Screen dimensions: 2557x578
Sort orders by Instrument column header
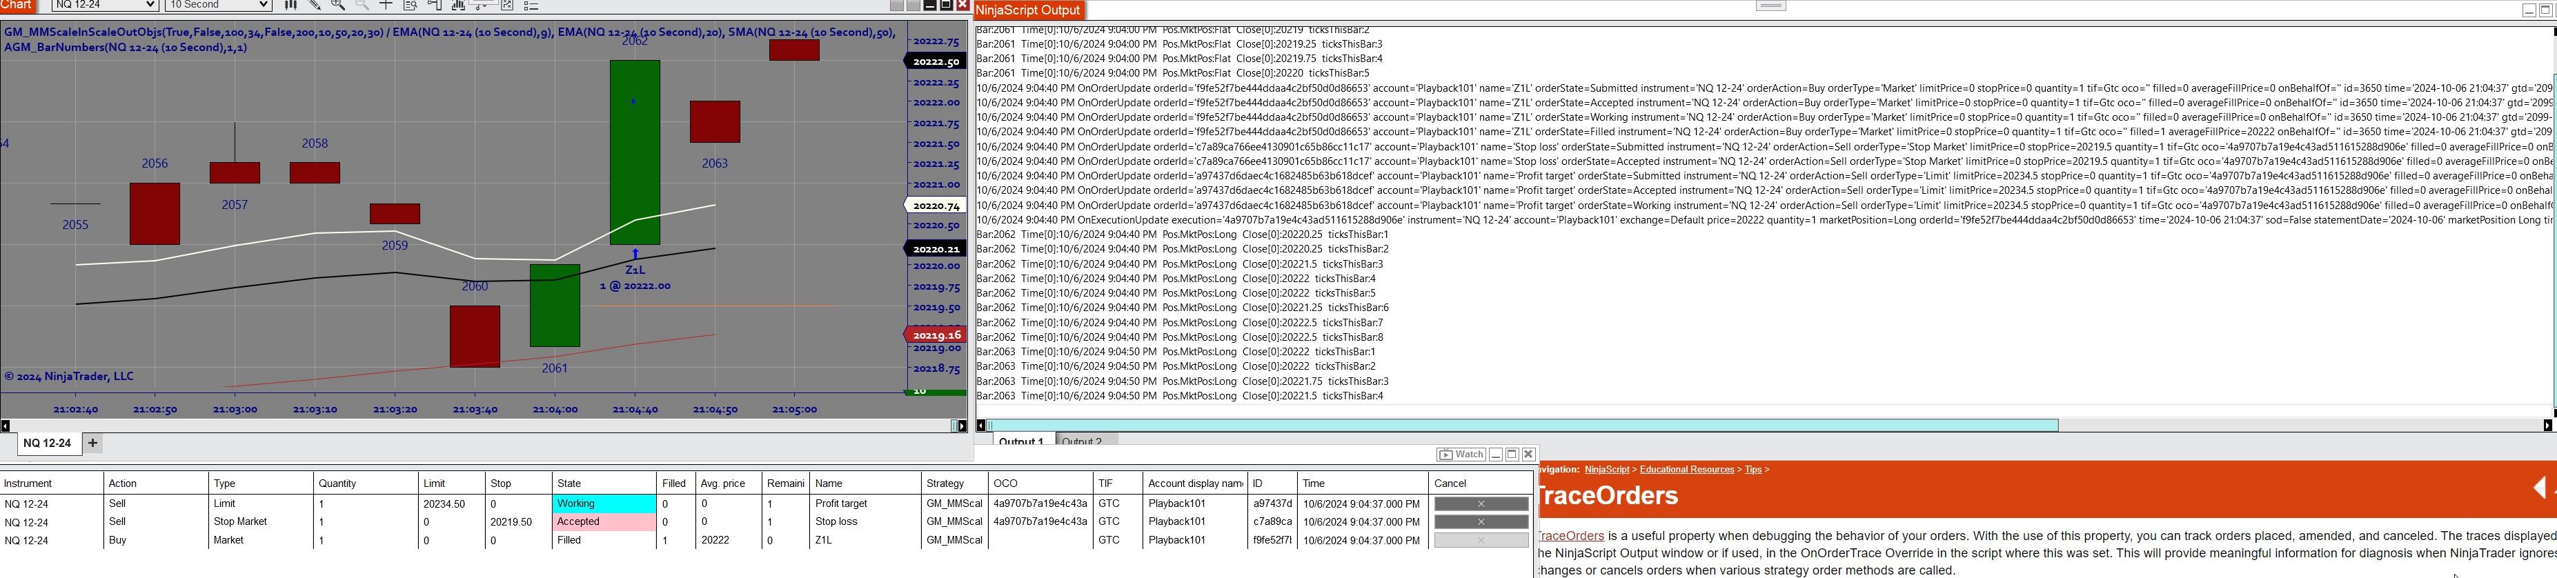pyautogui.click(x=52, y=484)
